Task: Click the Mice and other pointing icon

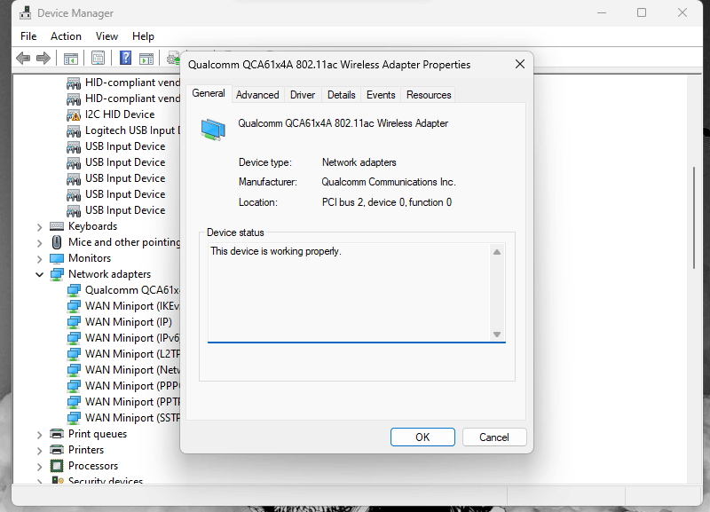Action: pos(57,242)
